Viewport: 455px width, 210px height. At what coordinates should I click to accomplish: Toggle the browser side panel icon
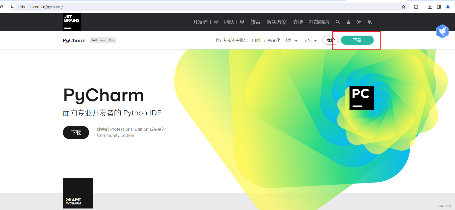coord(439,7)
